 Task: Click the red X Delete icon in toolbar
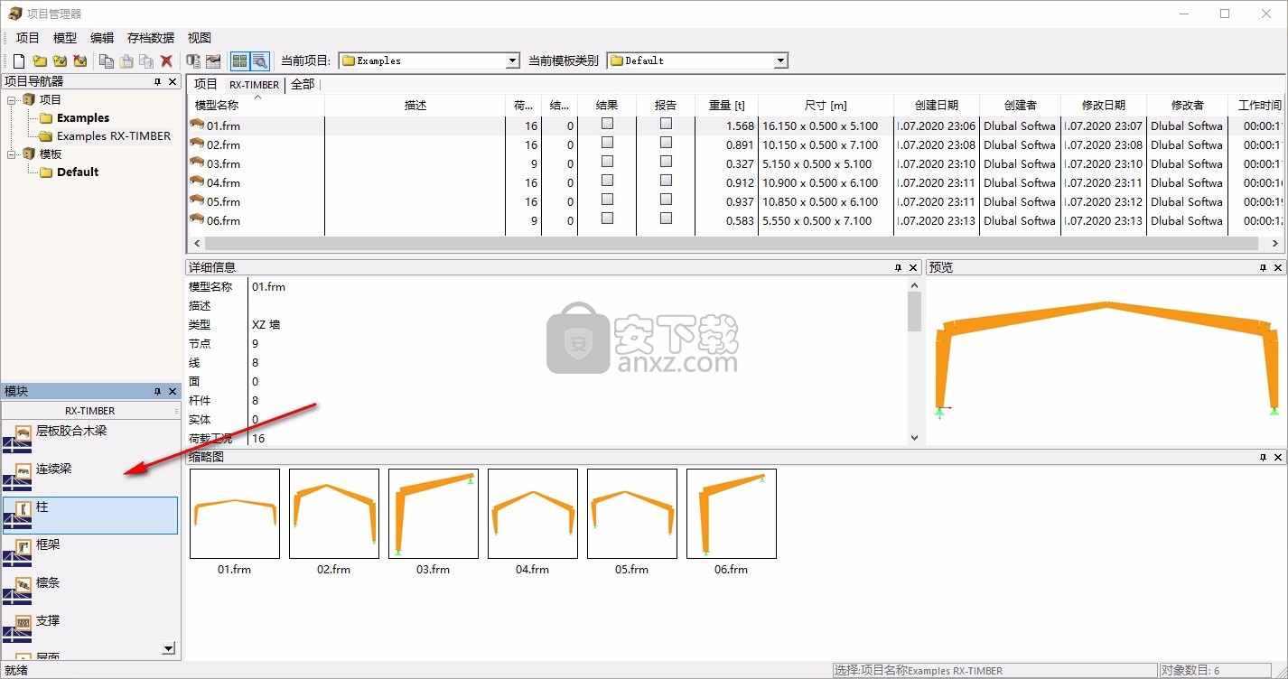click(166, 60)
